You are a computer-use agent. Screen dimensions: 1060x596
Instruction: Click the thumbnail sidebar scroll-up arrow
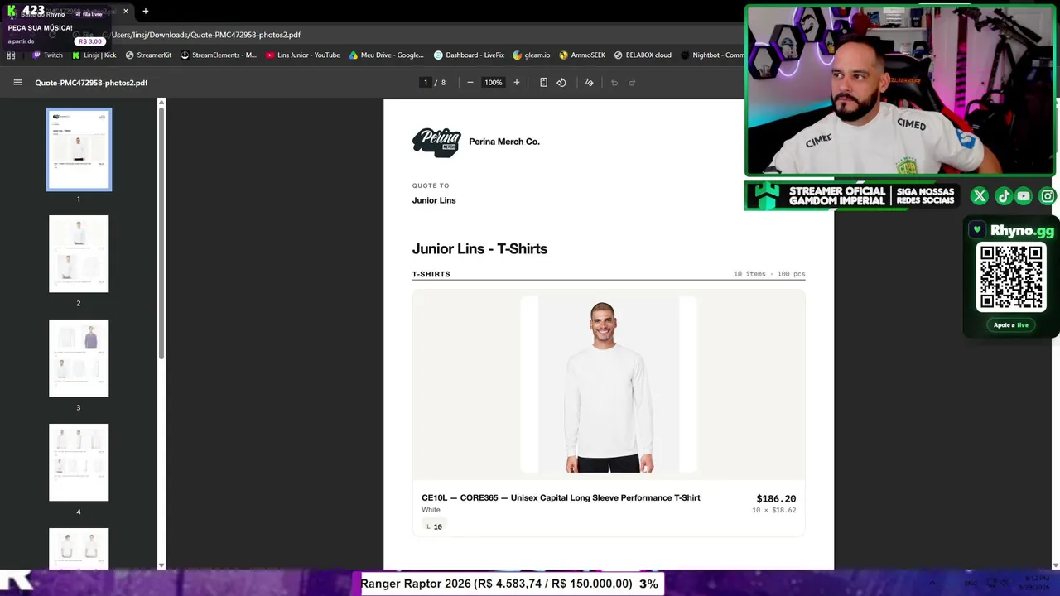(161, 103)
